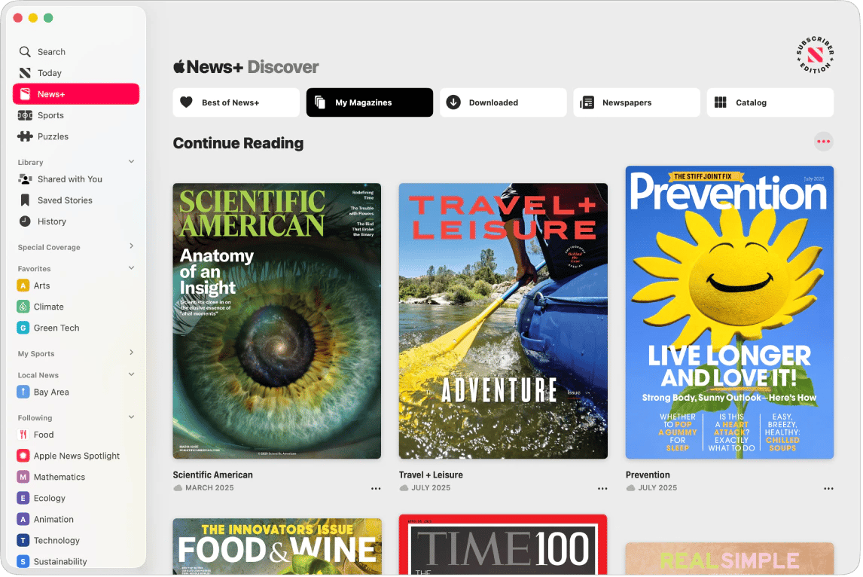Open the Scientific American magazine cover

coord(276,321)
